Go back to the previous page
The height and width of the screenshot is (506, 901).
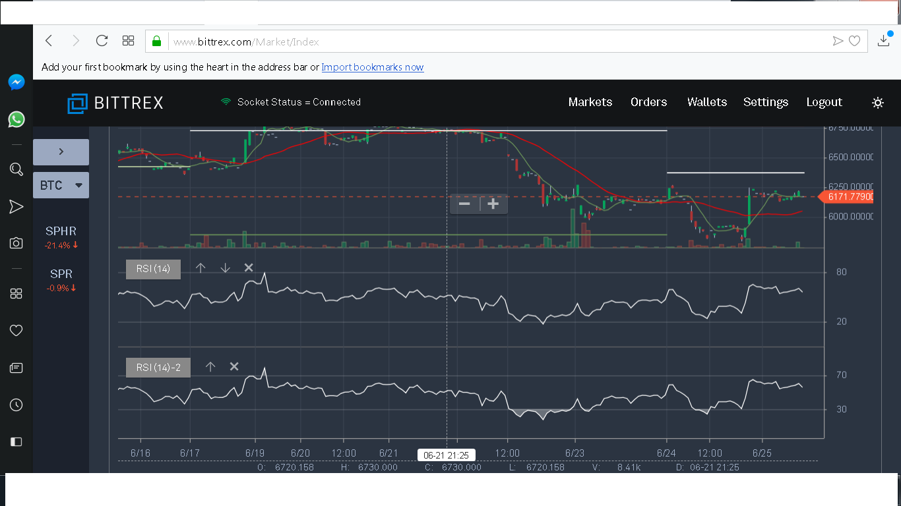click(49, 41)
